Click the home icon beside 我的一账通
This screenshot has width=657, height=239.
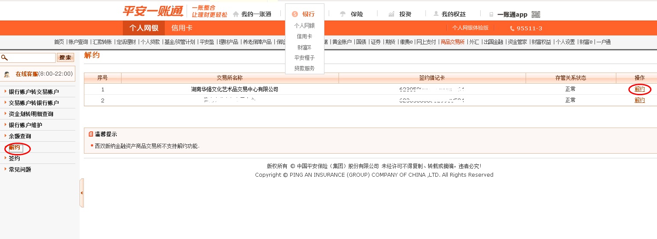[x=236, y=14]
